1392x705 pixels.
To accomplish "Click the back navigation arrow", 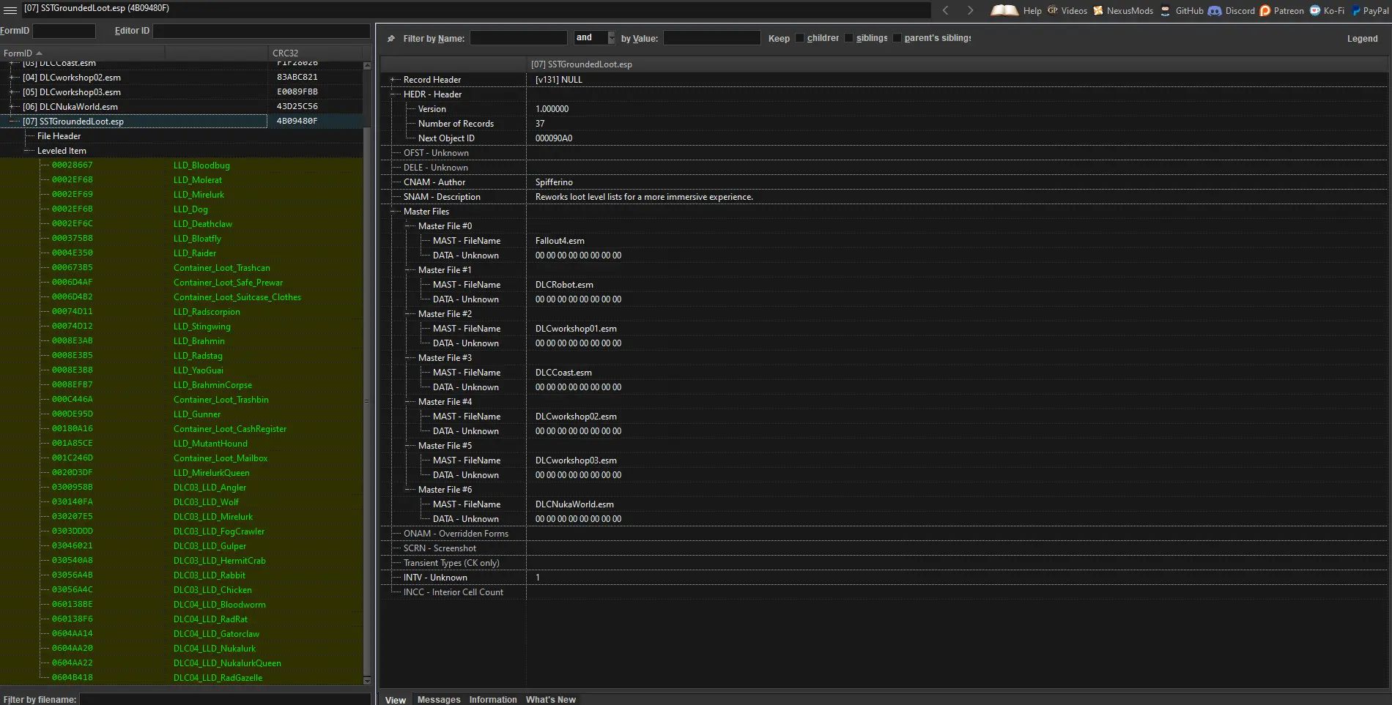I will (945, 10).
